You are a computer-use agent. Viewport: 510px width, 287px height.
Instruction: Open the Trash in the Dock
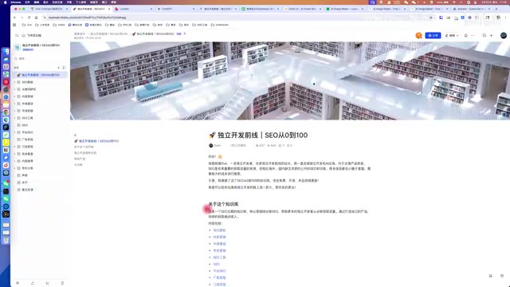pos(6,240)
